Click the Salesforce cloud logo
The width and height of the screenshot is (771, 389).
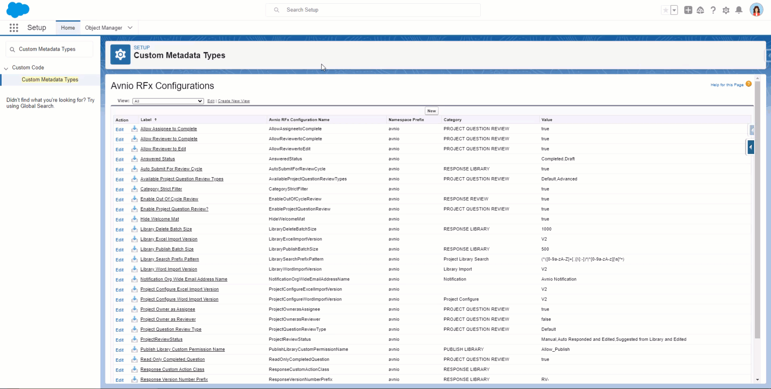(18, 10)
